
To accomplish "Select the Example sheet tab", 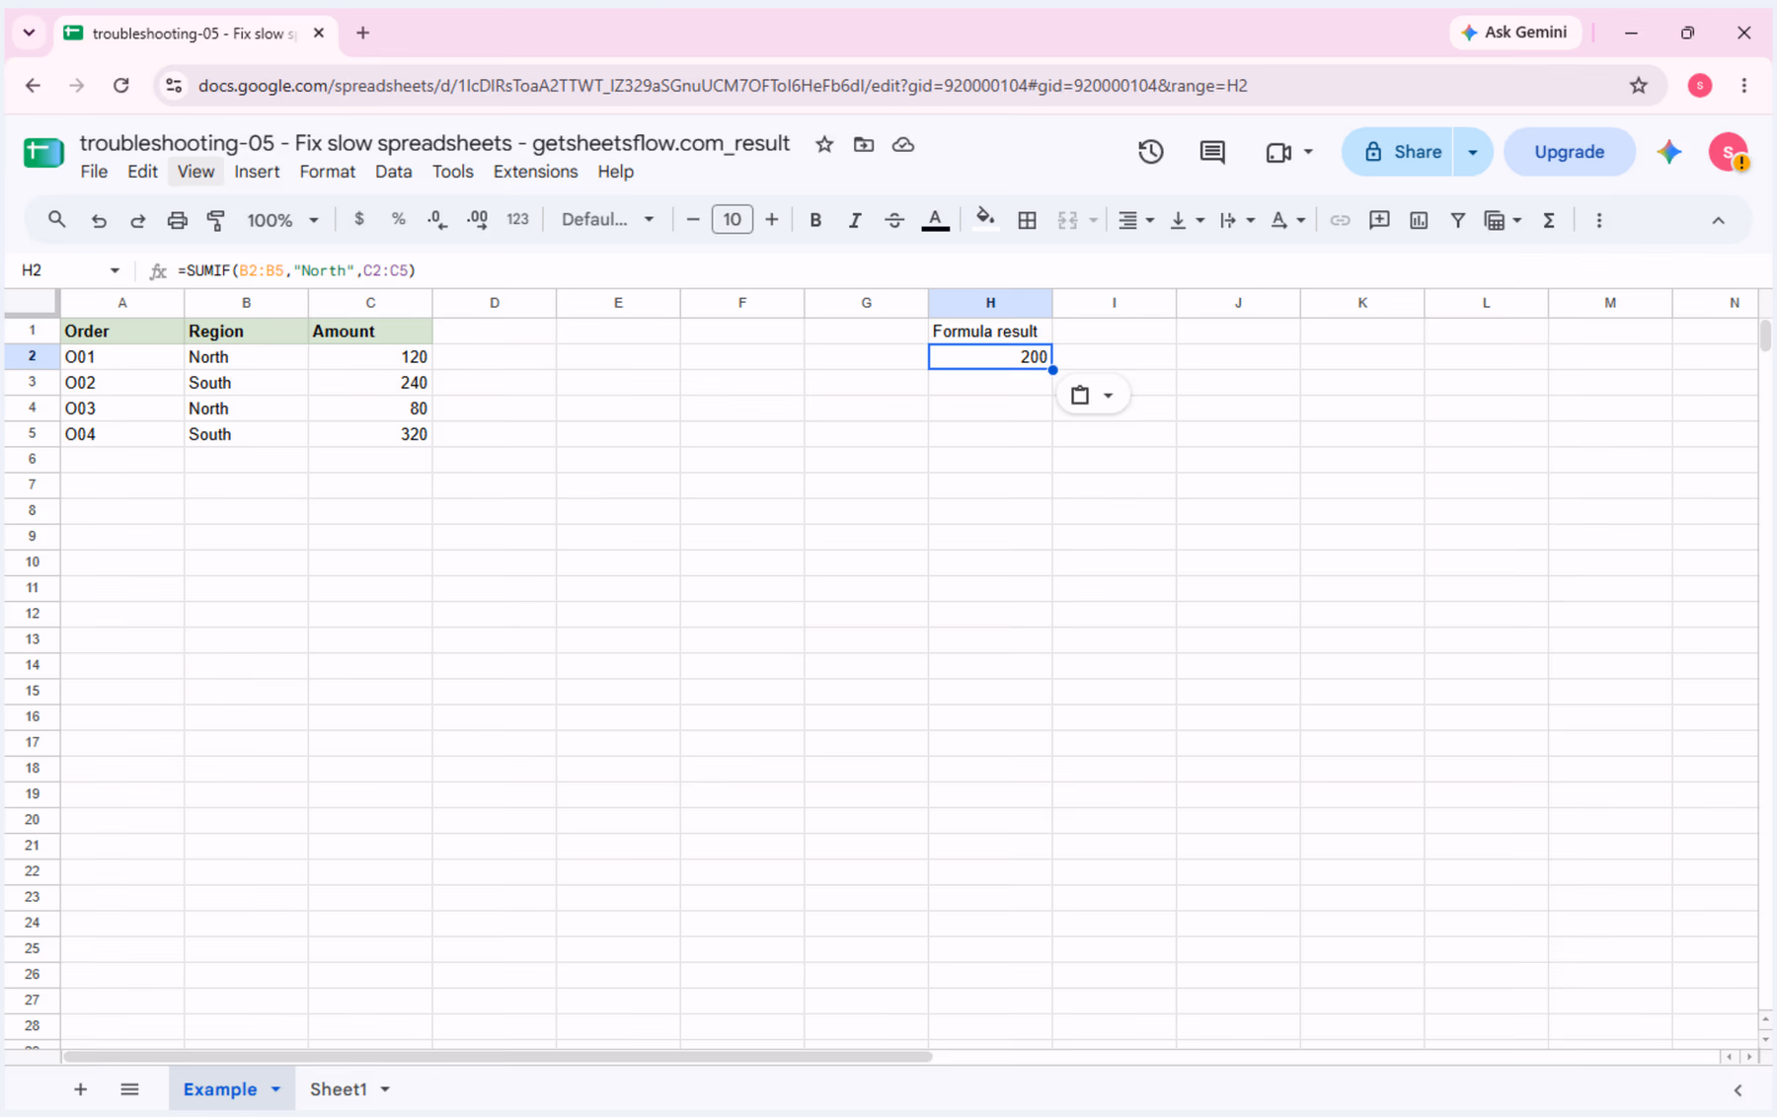I will (220, 1089).
